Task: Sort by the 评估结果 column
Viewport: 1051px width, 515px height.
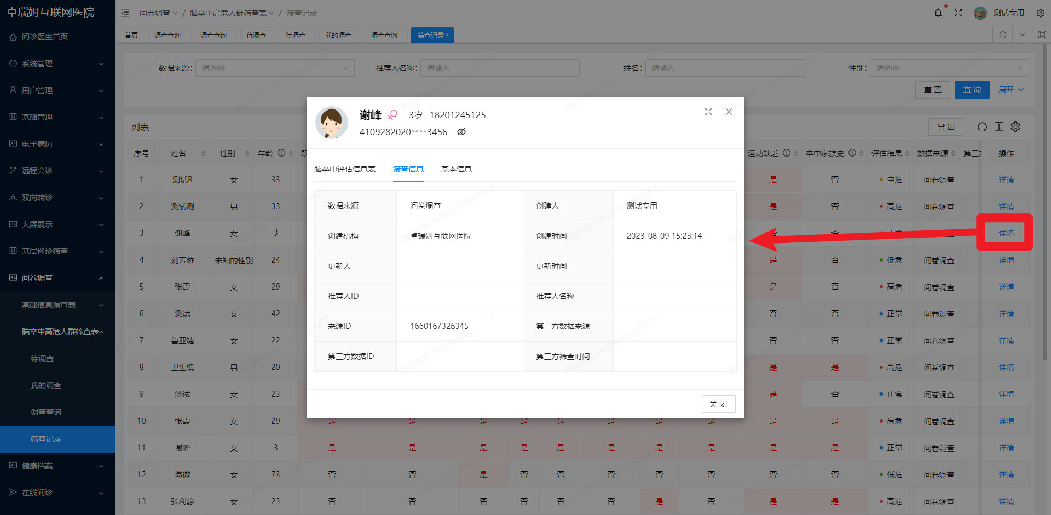Action: [x=907, y=153]
